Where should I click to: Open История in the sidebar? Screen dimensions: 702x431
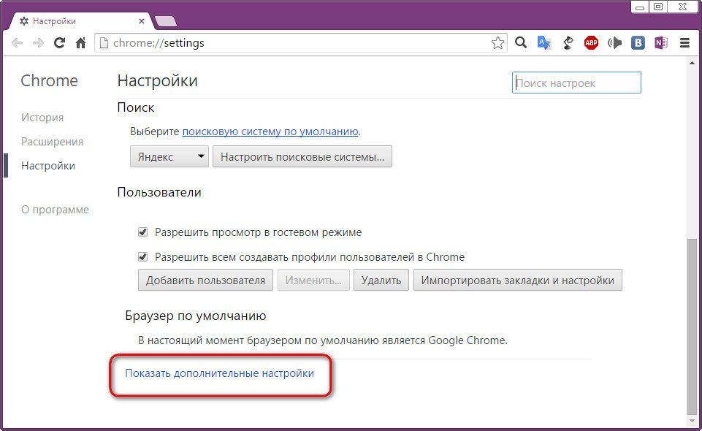pos(42,118)
